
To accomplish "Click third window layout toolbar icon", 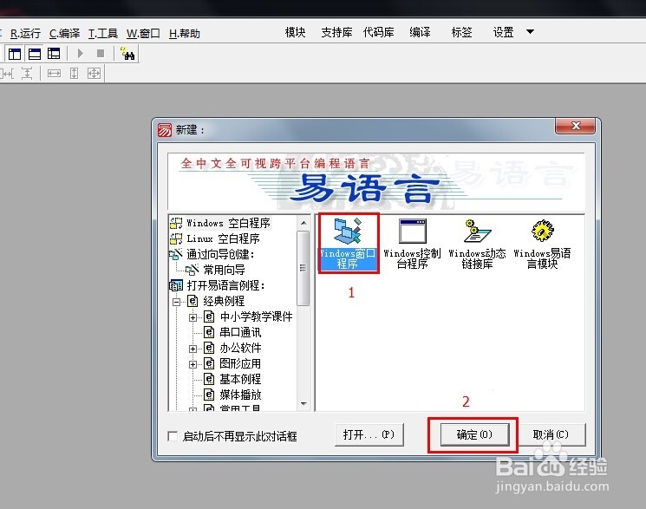I will [x=54, y=54].
